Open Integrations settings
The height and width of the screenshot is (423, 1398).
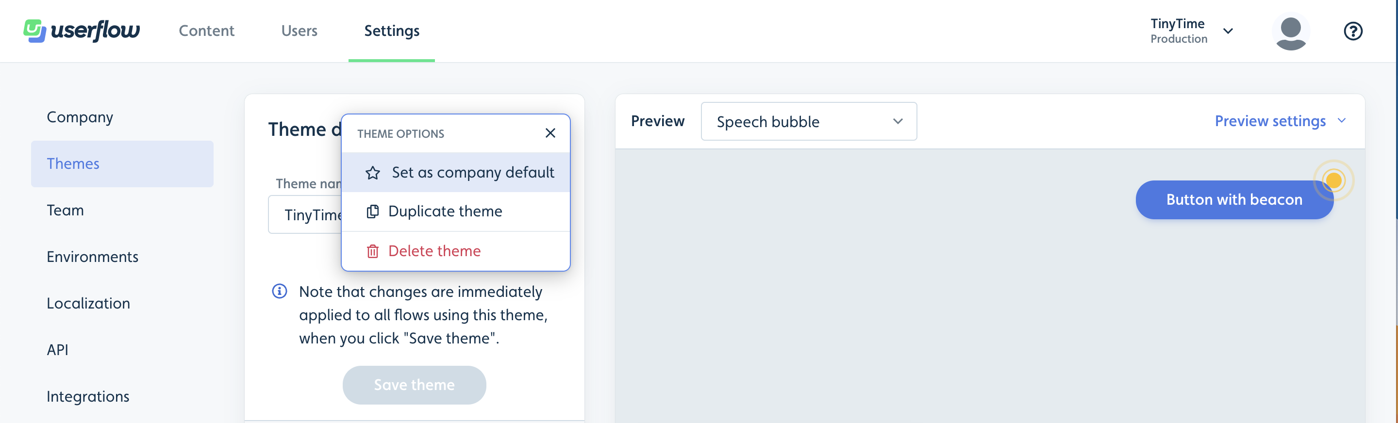(122, 397)
